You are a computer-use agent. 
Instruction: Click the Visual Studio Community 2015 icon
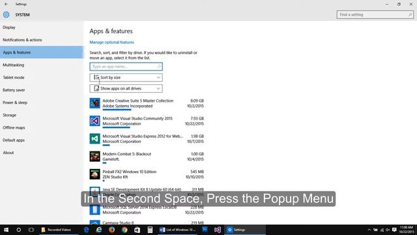(x=94, y=121)
